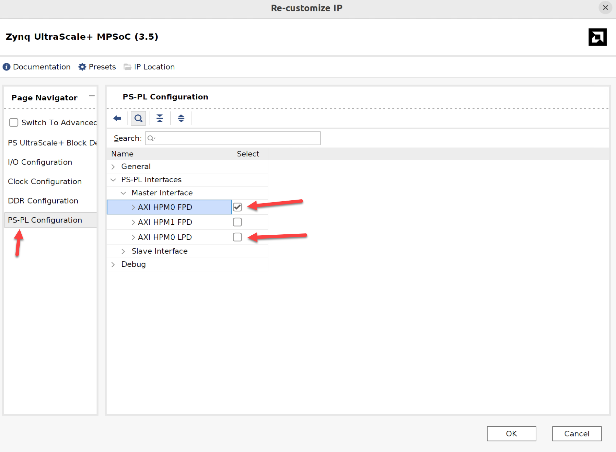This screenshot has width=616, height=452.
Task: Open the Documentation link
Action: click(42, 67)
